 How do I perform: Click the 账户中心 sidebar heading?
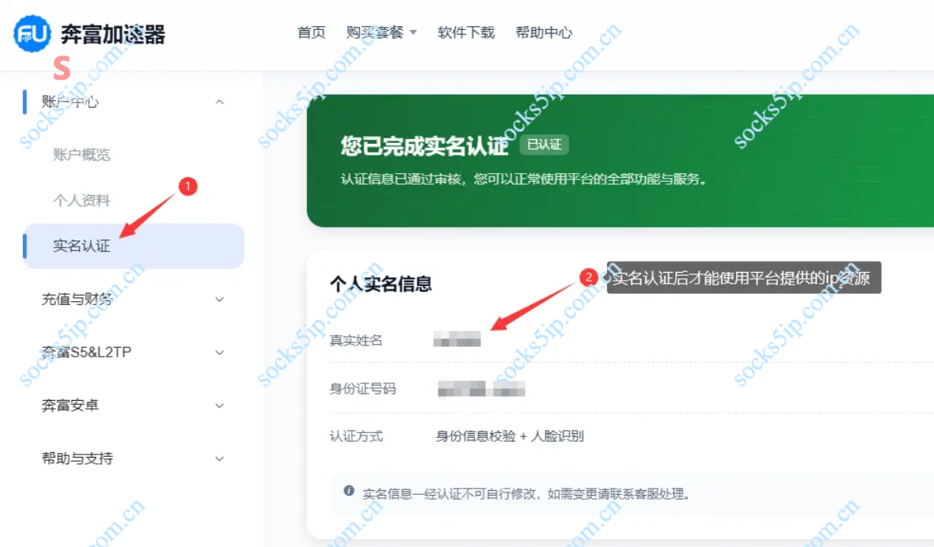[x=70, y=102]
